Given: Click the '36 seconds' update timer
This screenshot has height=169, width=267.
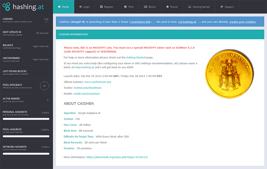Looking at the screenshot, I should 42,33.
